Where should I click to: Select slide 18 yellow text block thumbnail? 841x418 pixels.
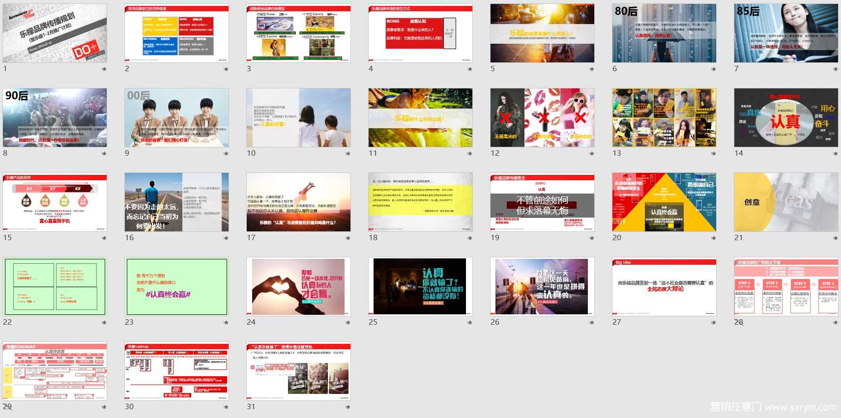[420, 202]
